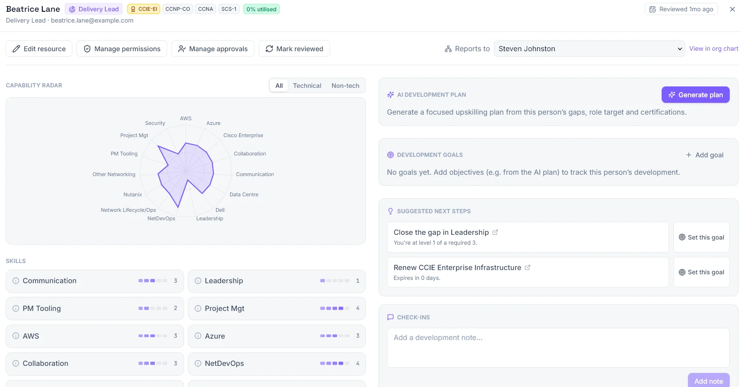Mark this resource as reviewed
The image size is (741, 387).
pyautogui.click(x=294, y=49)
